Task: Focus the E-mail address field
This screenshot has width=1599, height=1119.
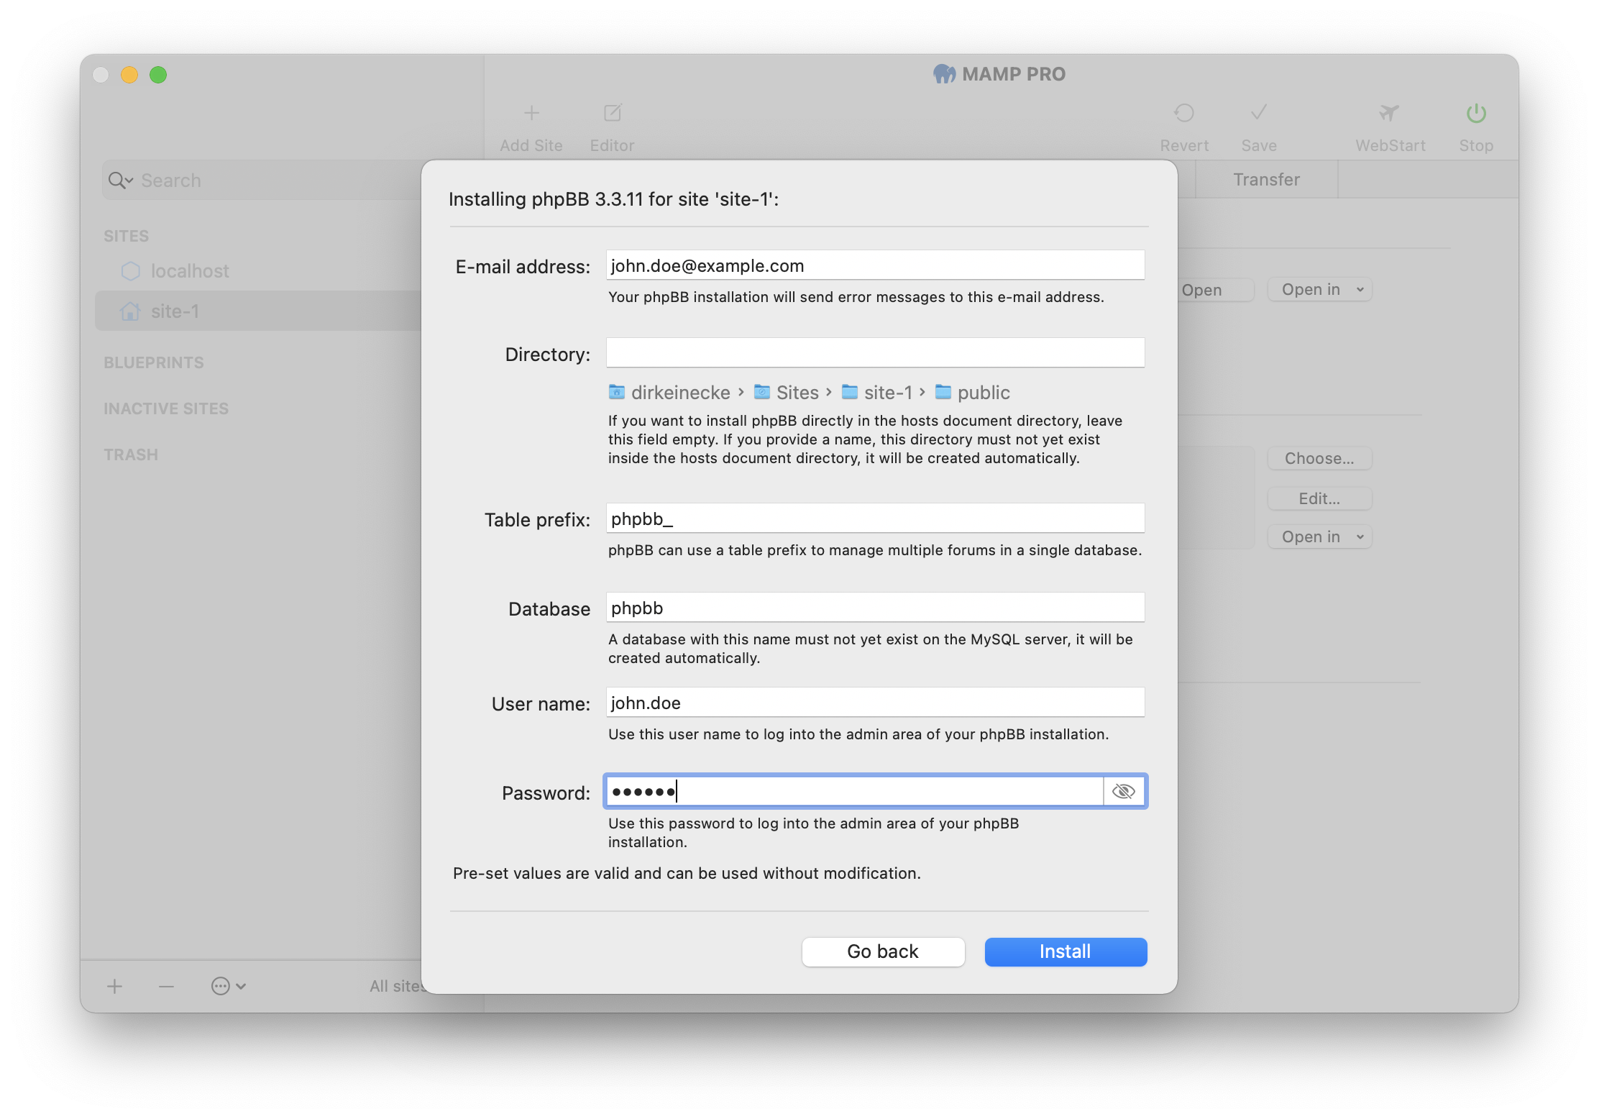Action: (875, 265)
